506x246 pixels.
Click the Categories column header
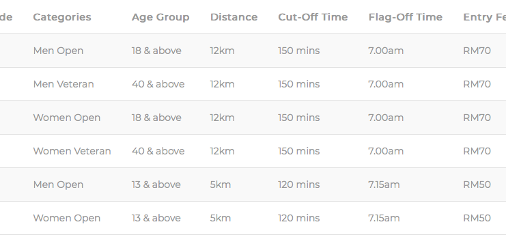[62, 17]
